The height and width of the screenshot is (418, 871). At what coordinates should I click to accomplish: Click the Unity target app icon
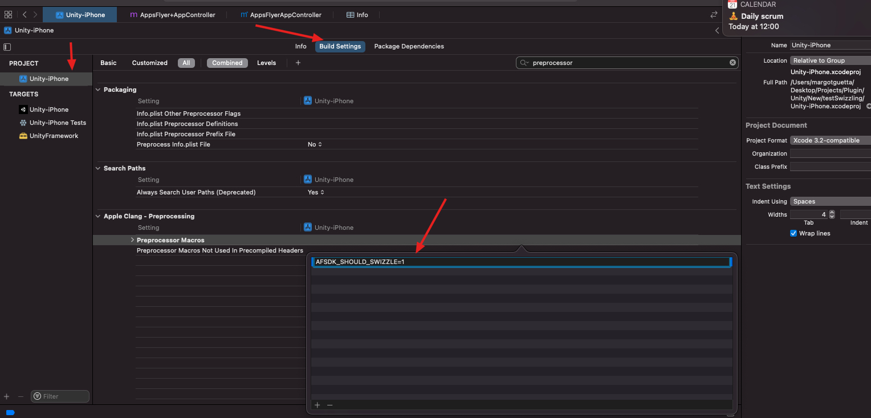point(23,109)
